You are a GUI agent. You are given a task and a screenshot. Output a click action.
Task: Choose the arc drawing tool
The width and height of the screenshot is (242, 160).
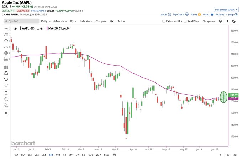[6, 47]
